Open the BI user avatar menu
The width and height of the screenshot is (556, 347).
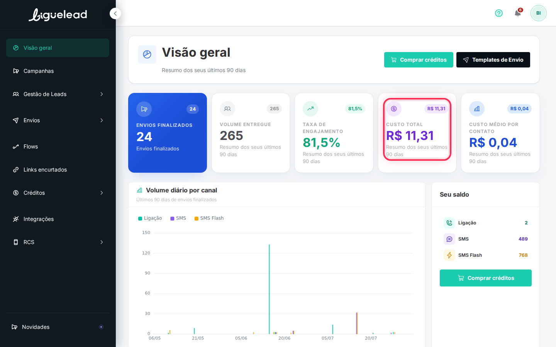pos(538,13)
